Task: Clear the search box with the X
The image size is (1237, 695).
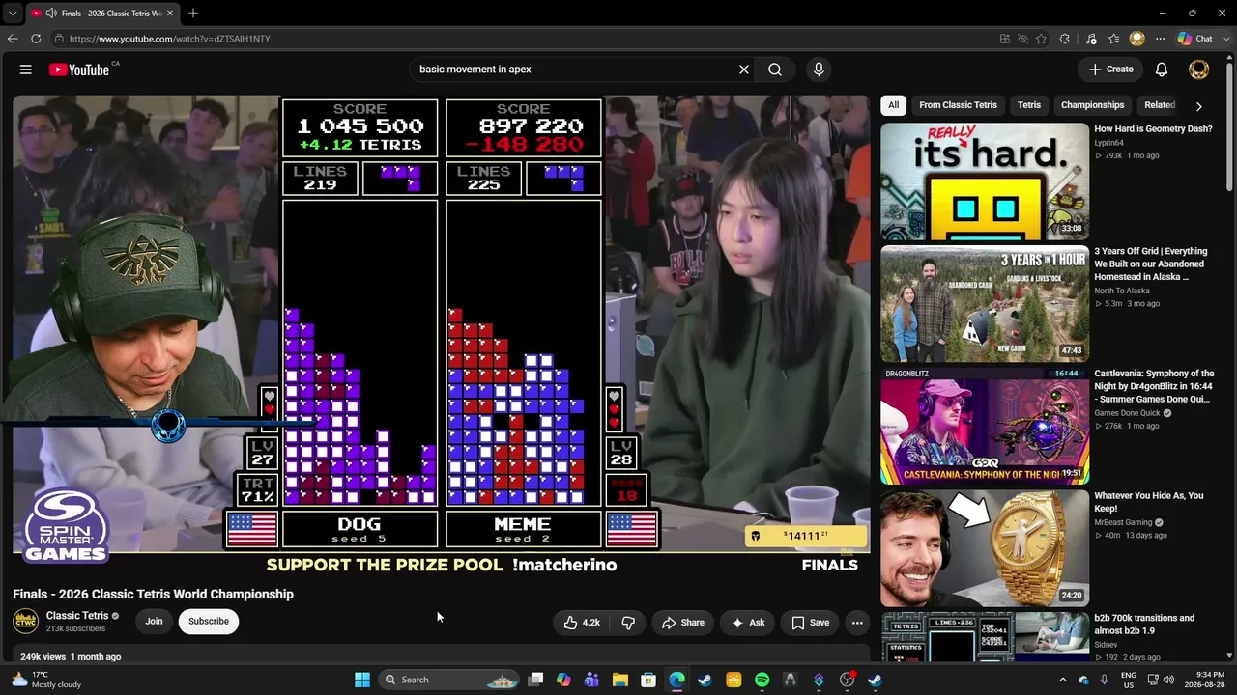Action: 744,69
